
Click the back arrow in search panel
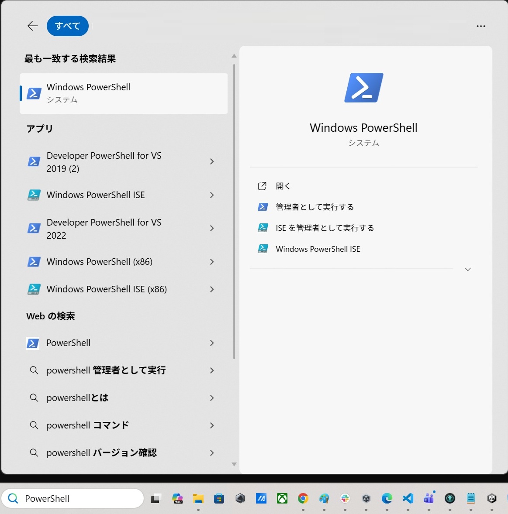(33, 26)
